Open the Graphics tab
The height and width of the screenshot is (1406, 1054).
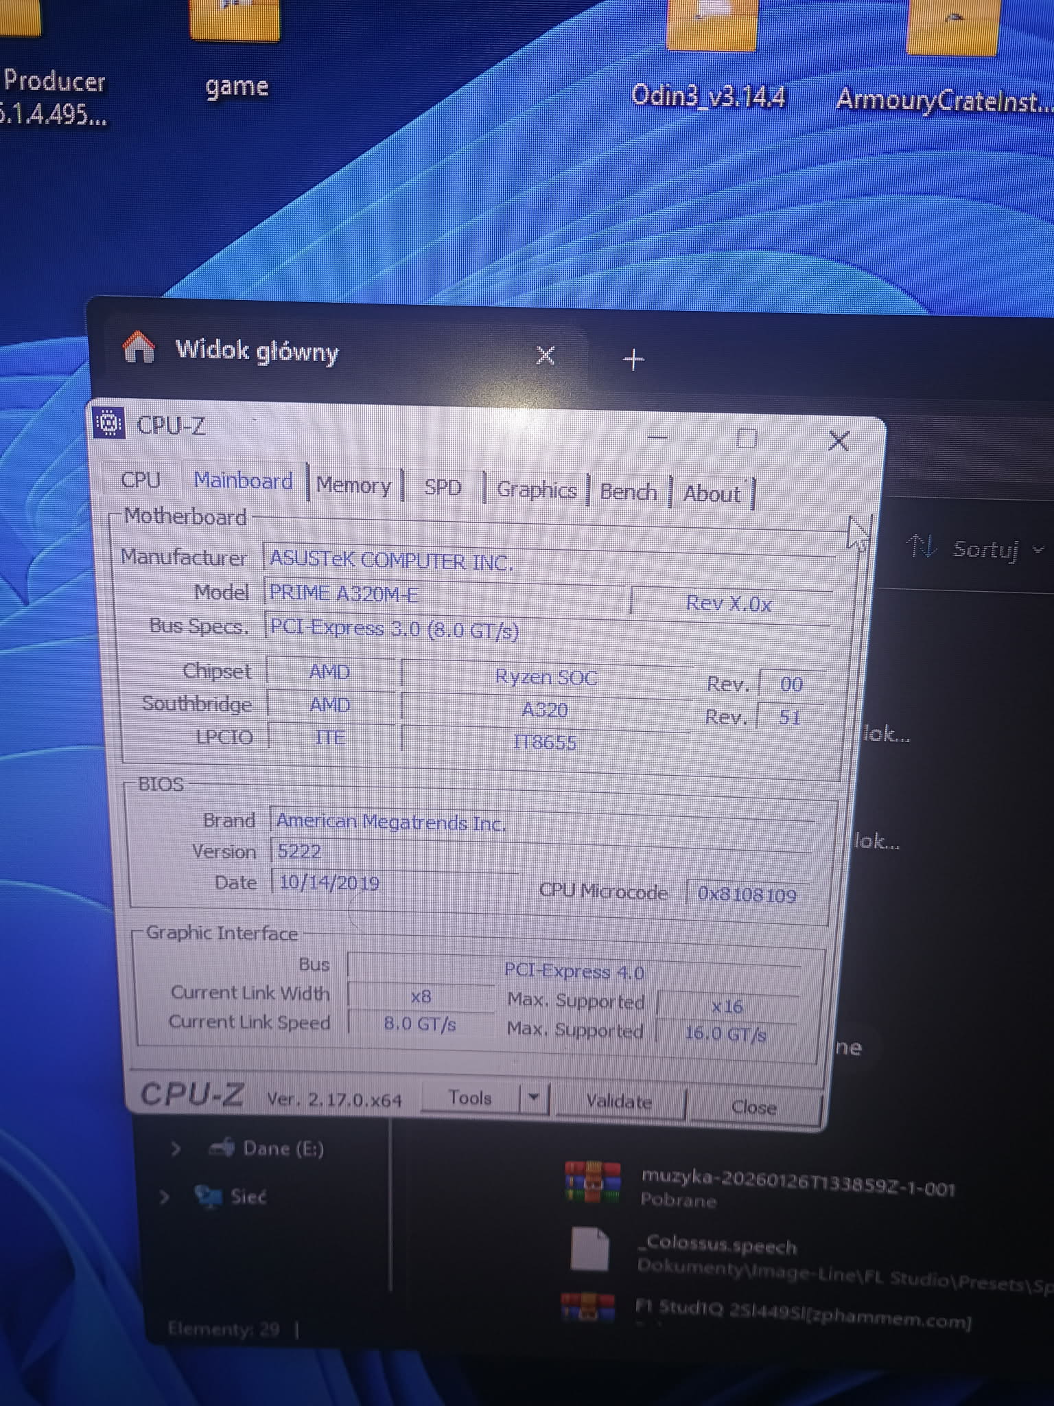click(x=536, y=490)
